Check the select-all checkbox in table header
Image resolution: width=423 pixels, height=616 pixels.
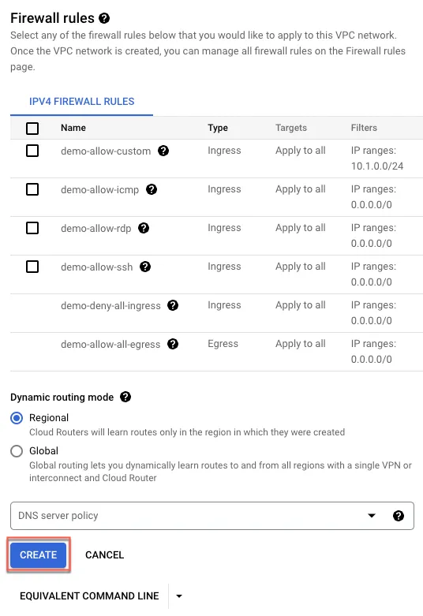pyautogui.click(x=32, y=128)
